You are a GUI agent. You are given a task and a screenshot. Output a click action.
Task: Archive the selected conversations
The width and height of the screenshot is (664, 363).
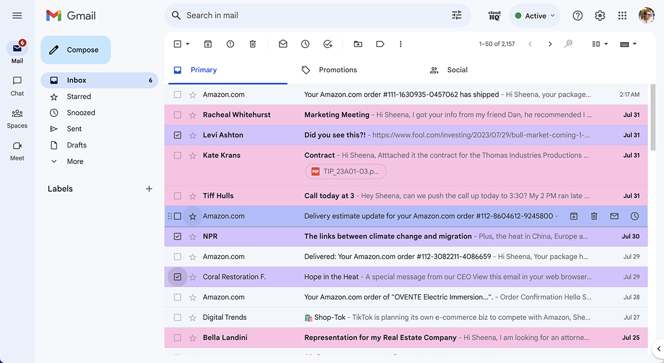207,44
